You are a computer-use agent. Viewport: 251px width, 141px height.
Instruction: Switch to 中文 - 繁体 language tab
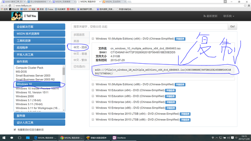[80, 60]
